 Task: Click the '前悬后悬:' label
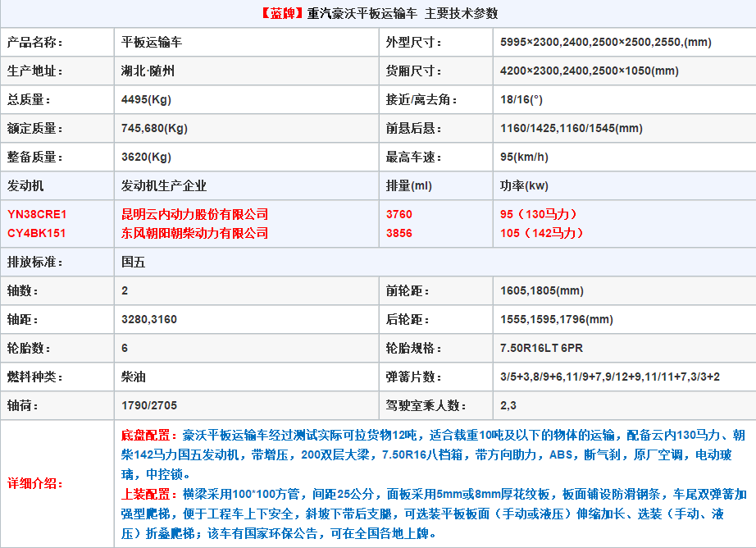414,128
